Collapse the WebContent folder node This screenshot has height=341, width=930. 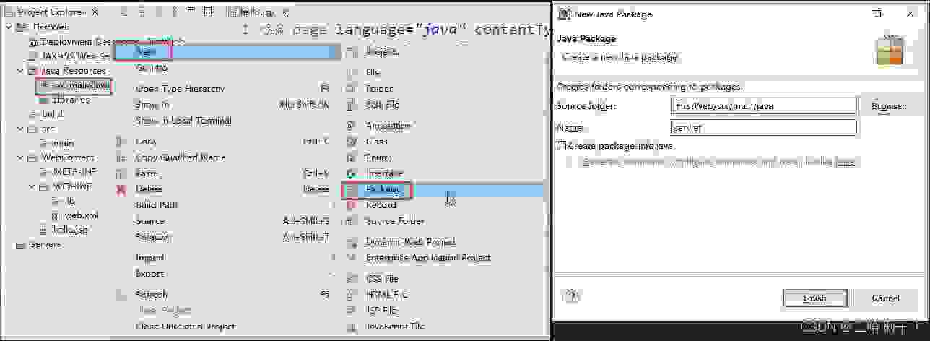[20, 157]
